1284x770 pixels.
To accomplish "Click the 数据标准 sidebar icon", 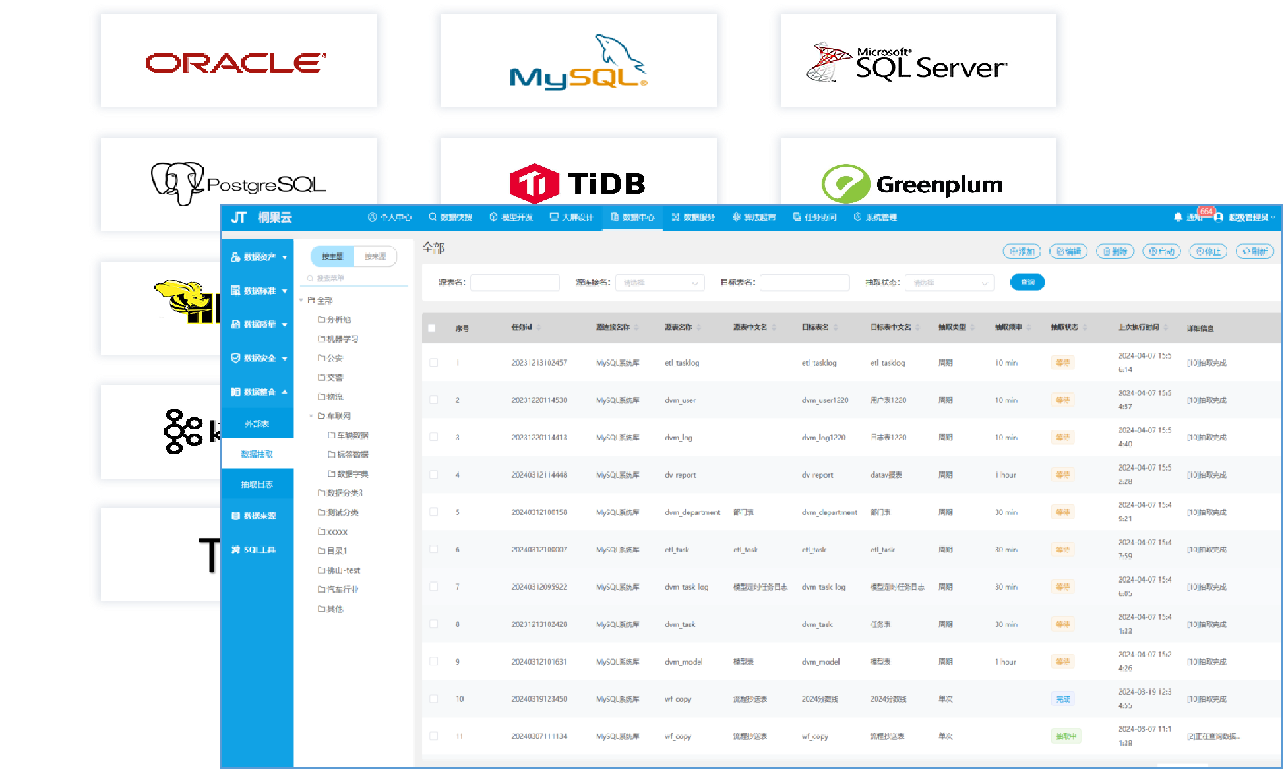I will click(235, 291).
